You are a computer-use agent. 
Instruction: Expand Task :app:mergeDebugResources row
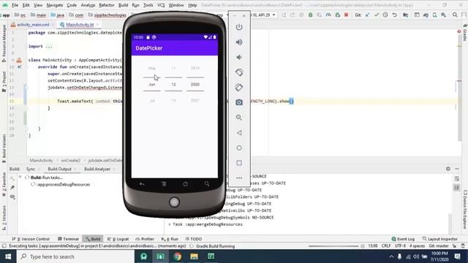coord(170,224)
